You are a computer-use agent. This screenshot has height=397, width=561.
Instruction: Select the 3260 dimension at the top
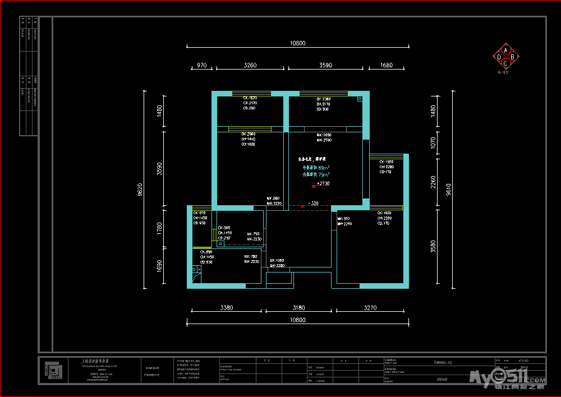[x=250, y=66]
